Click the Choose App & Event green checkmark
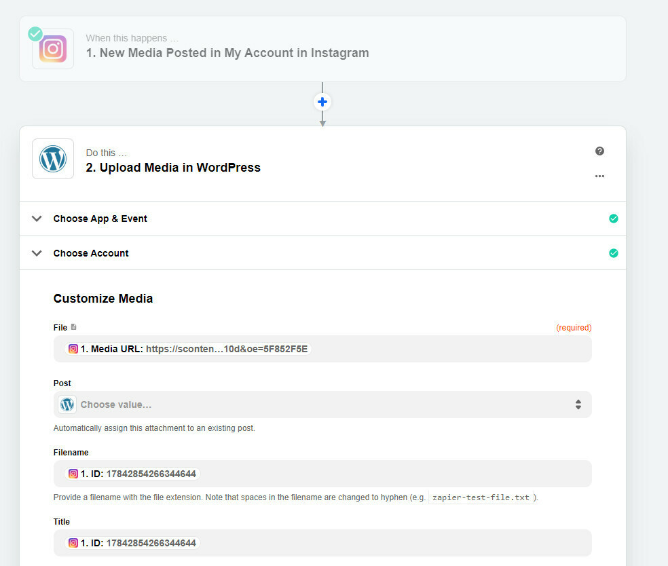 coord(614,219)
